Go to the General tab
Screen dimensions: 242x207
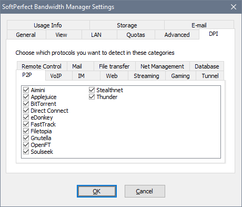coord(26,35)
